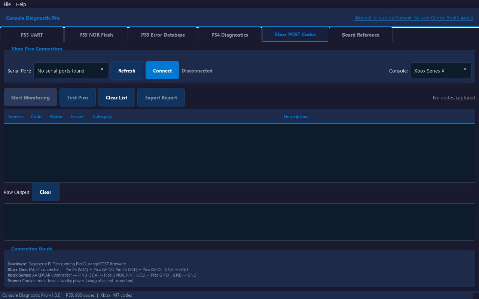Click the Xbox Series AARDVARK connector line
The image size is (479, 299).
[102, 275]
